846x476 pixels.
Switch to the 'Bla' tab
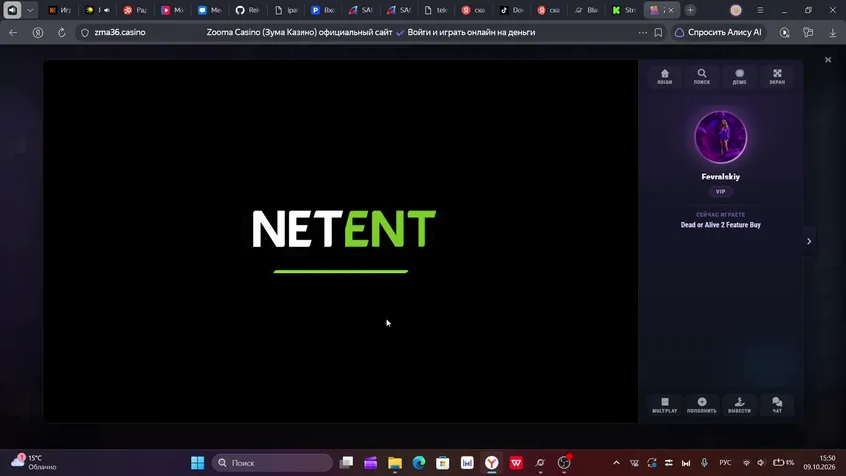click(x=586, y=10)
